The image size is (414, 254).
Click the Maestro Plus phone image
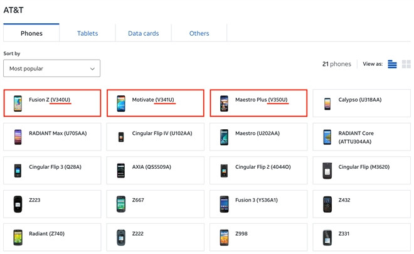click(224, 103)
